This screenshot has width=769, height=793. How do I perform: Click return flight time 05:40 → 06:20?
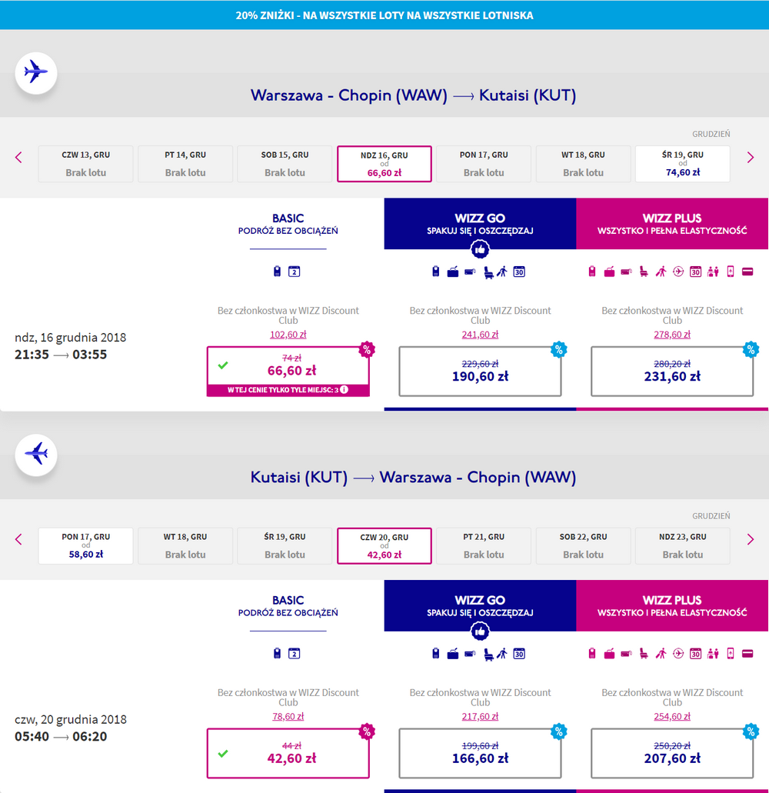coord(61,736)
